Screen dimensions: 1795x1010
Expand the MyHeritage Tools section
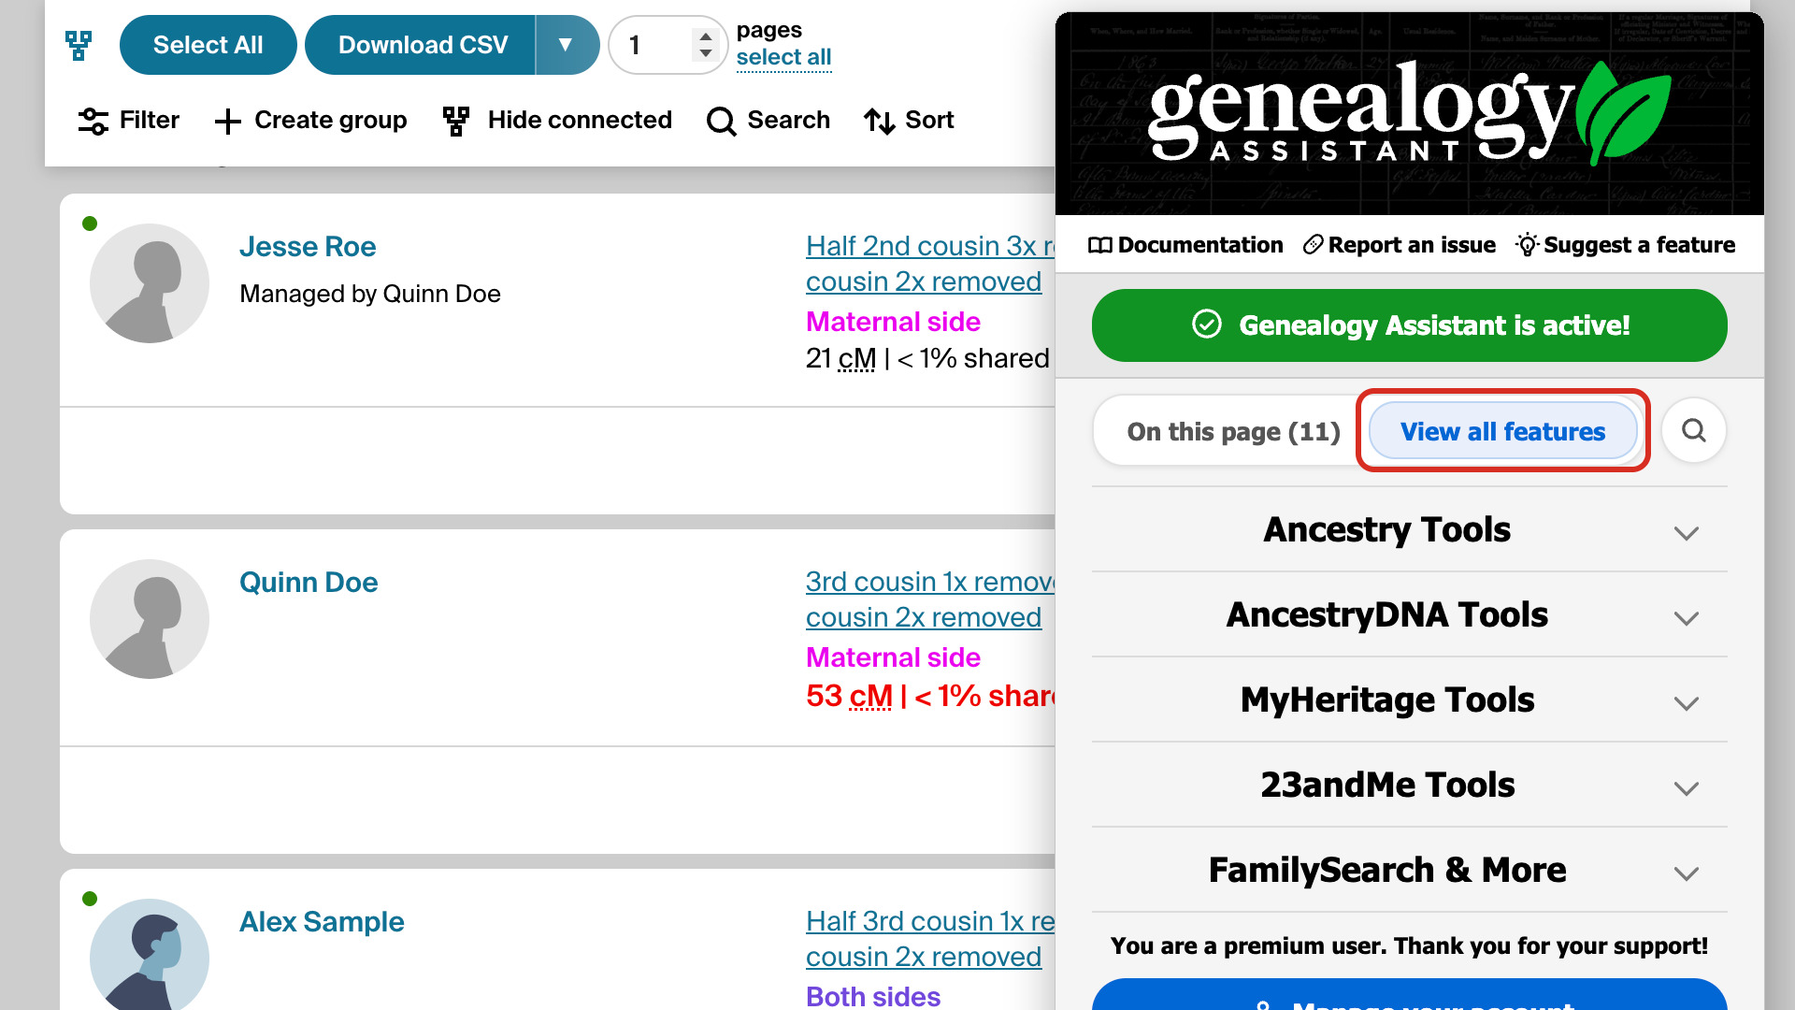tap(1409, 700)
